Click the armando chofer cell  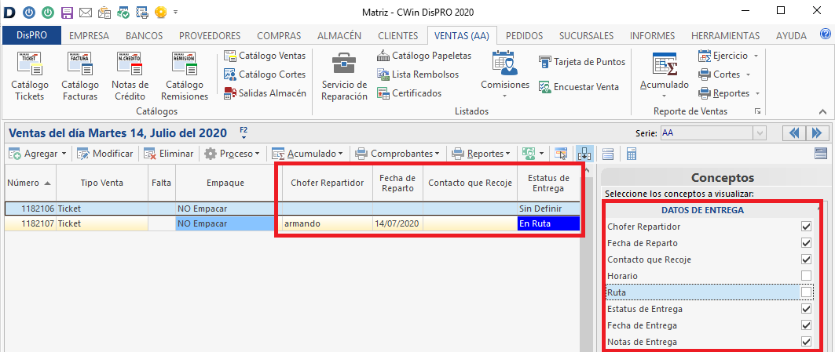pos(327,224)
